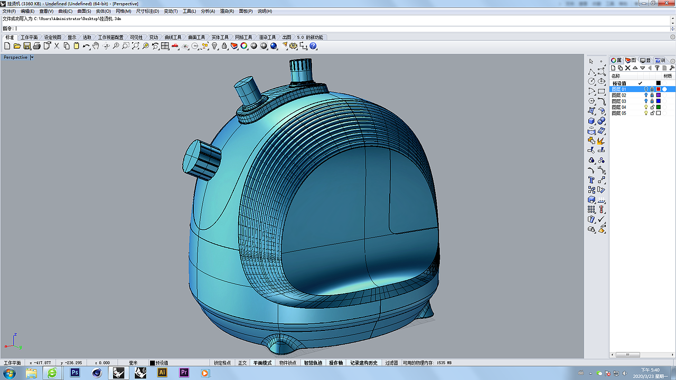Click the delete layer X icon
The width and height of the screenshot is (676, 380).
(627, 68)
